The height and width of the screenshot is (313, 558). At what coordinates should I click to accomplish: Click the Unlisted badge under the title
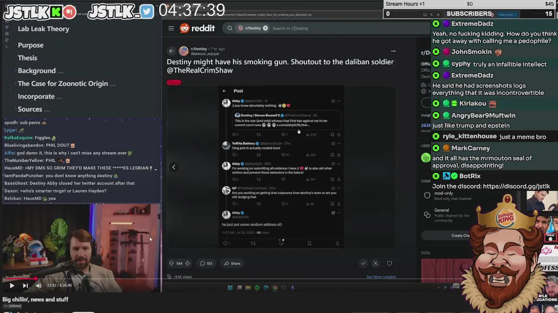point(12,306)
